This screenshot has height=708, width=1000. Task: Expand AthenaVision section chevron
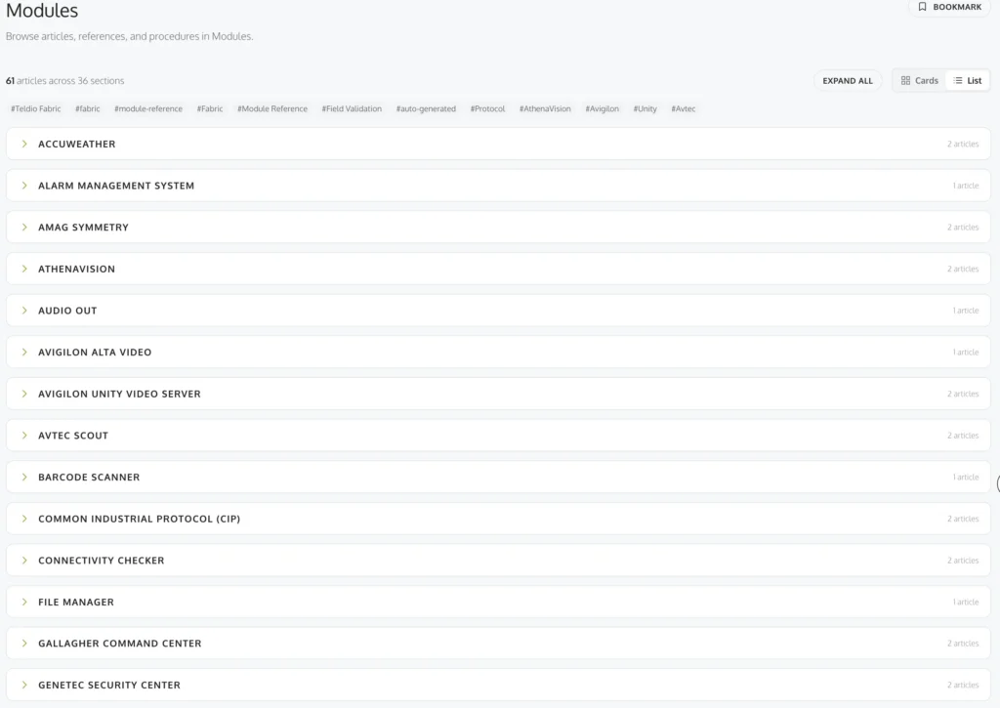pyautogui.click(x=24, y=270)
